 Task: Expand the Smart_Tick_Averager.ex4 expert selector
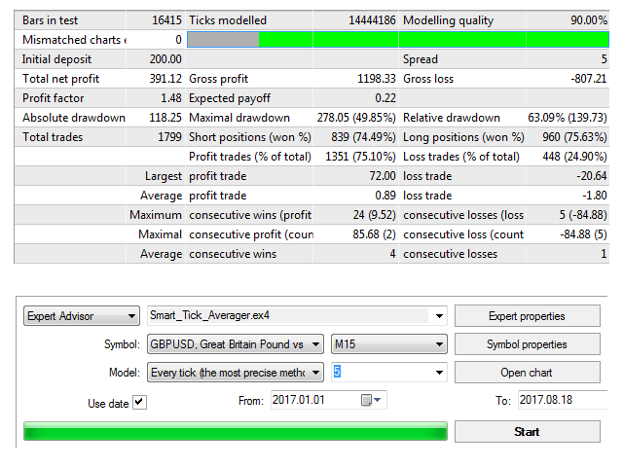pos(439,316)
